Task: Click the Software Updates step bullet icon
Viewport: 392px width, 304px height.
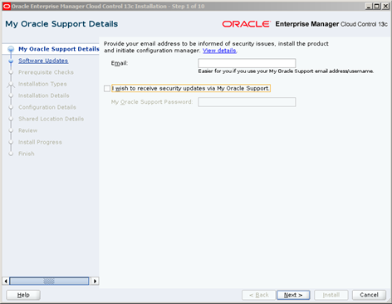Action: click(x=11, y=61)
